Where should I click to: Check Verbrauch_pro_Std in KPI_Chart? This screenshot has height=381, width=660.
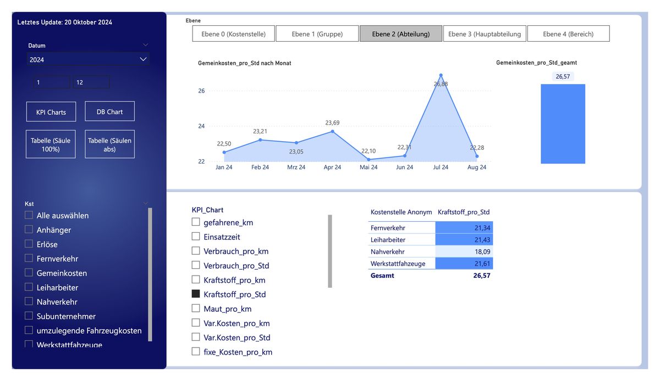point(195,265)
